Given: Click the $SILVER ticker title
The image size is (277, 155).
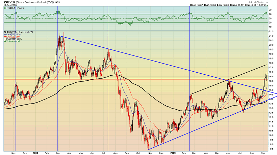Looking at the screenshot, I should 9,2.
